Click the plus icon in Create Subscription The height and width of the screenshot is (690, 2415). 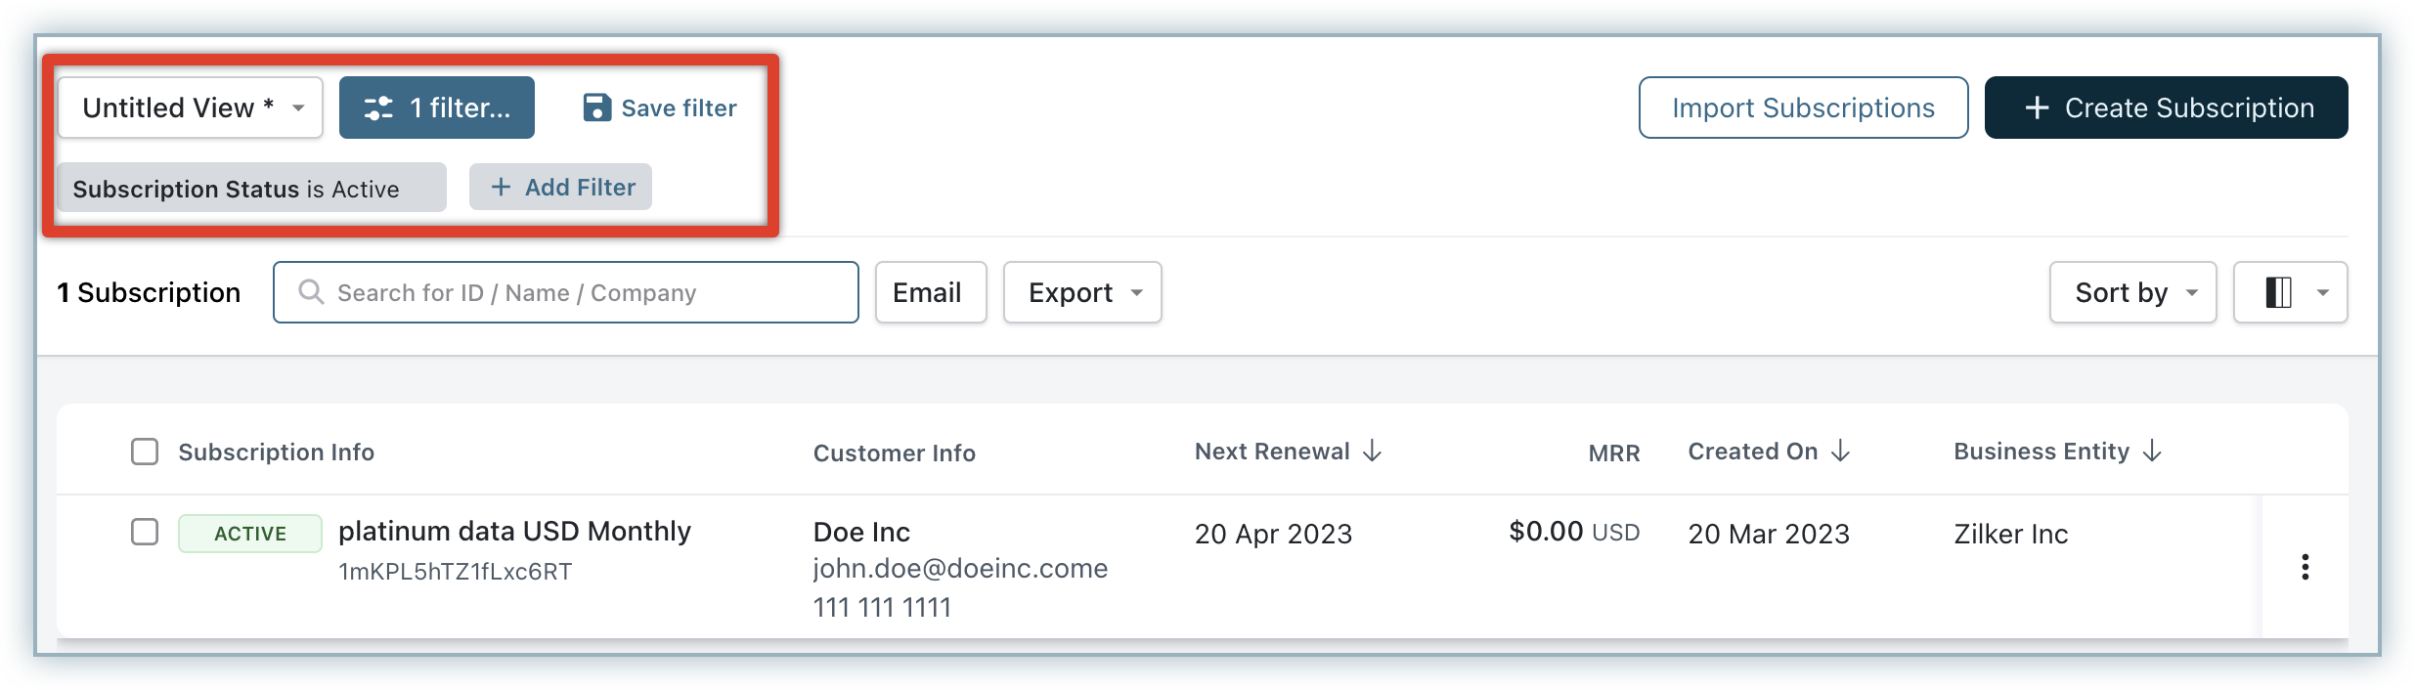point(2037,108)
